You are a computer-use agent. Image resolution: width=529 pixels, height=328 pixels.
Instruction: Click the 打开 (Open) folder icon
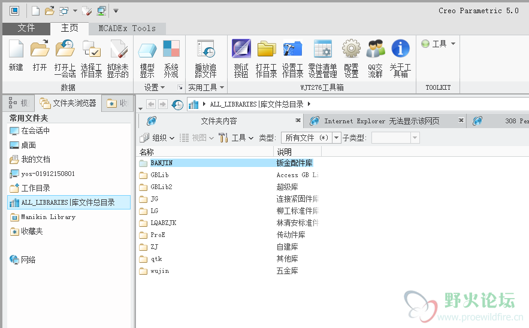click(40, 49)
